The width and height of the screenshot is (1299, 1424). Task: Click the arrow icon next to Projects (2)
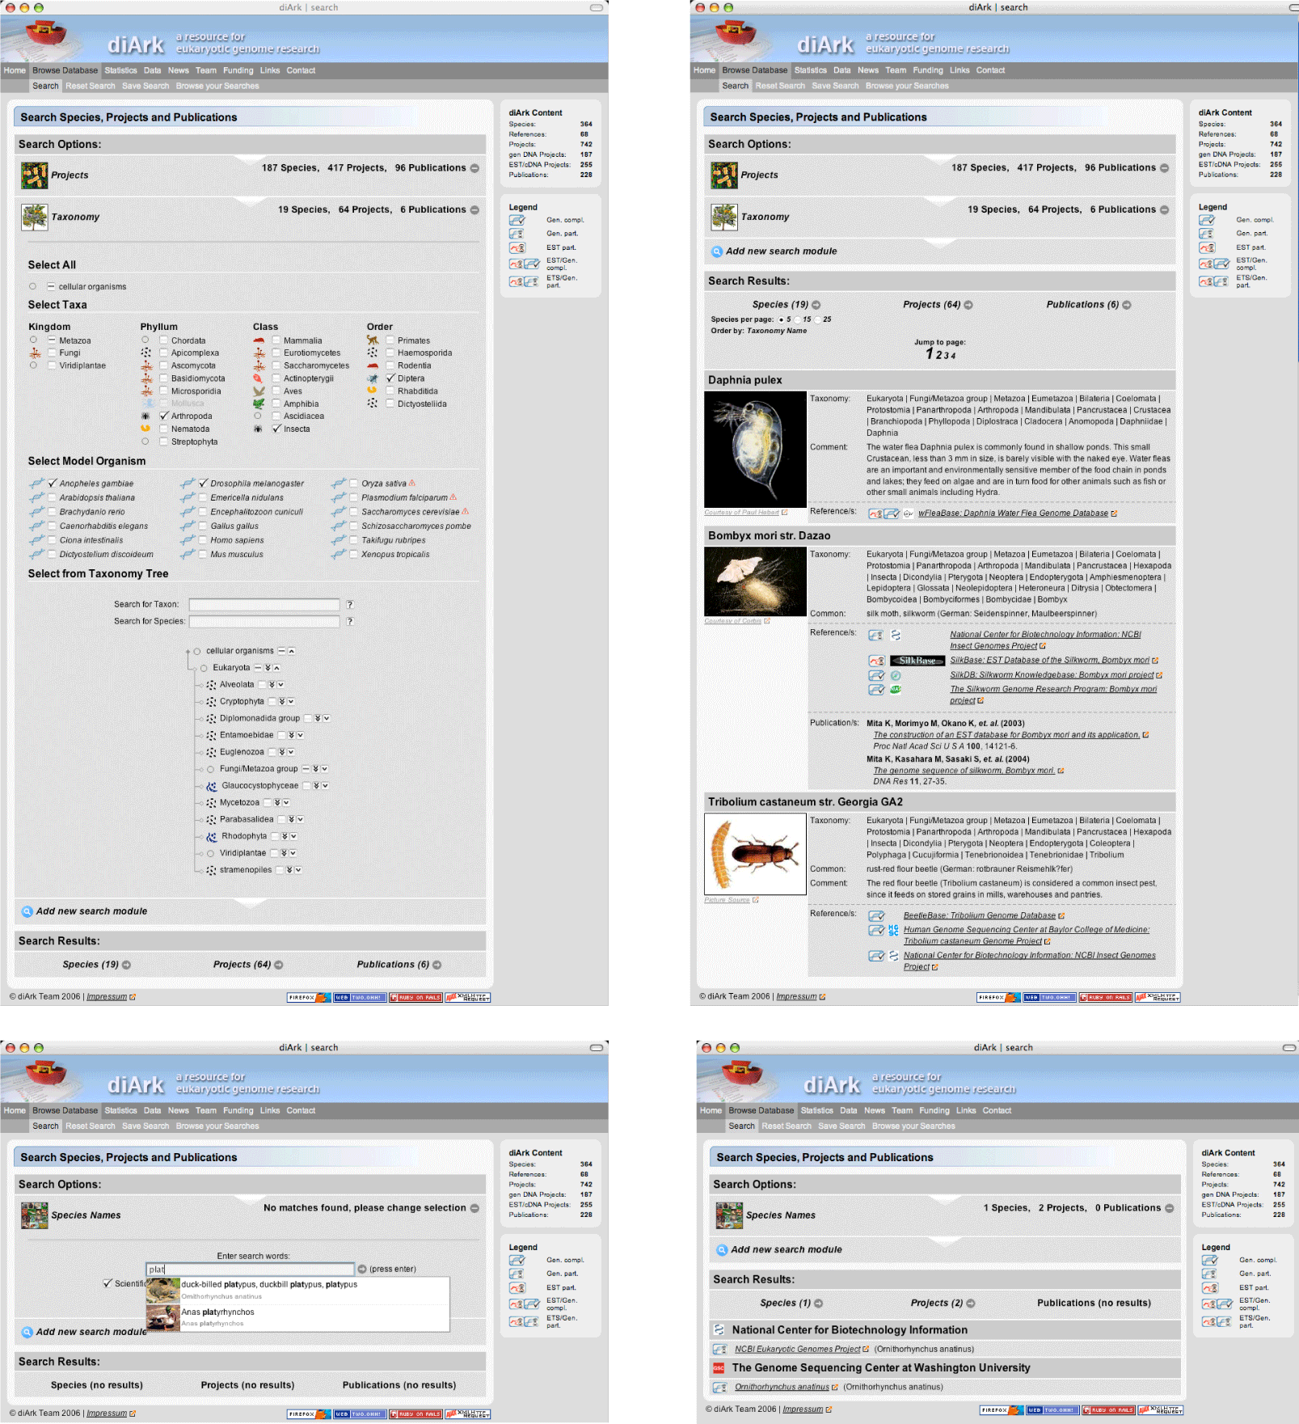pos(971,1304)
